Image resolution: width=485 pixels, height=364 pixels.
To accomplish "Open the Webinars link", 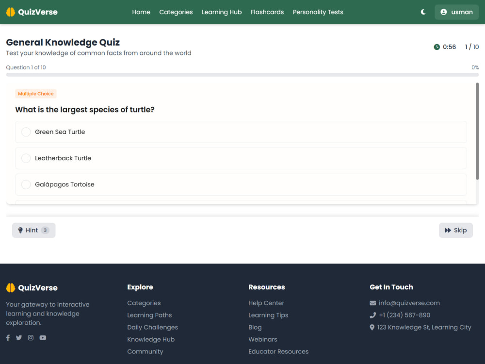I will pyautogui.click(x=262, y=339).
